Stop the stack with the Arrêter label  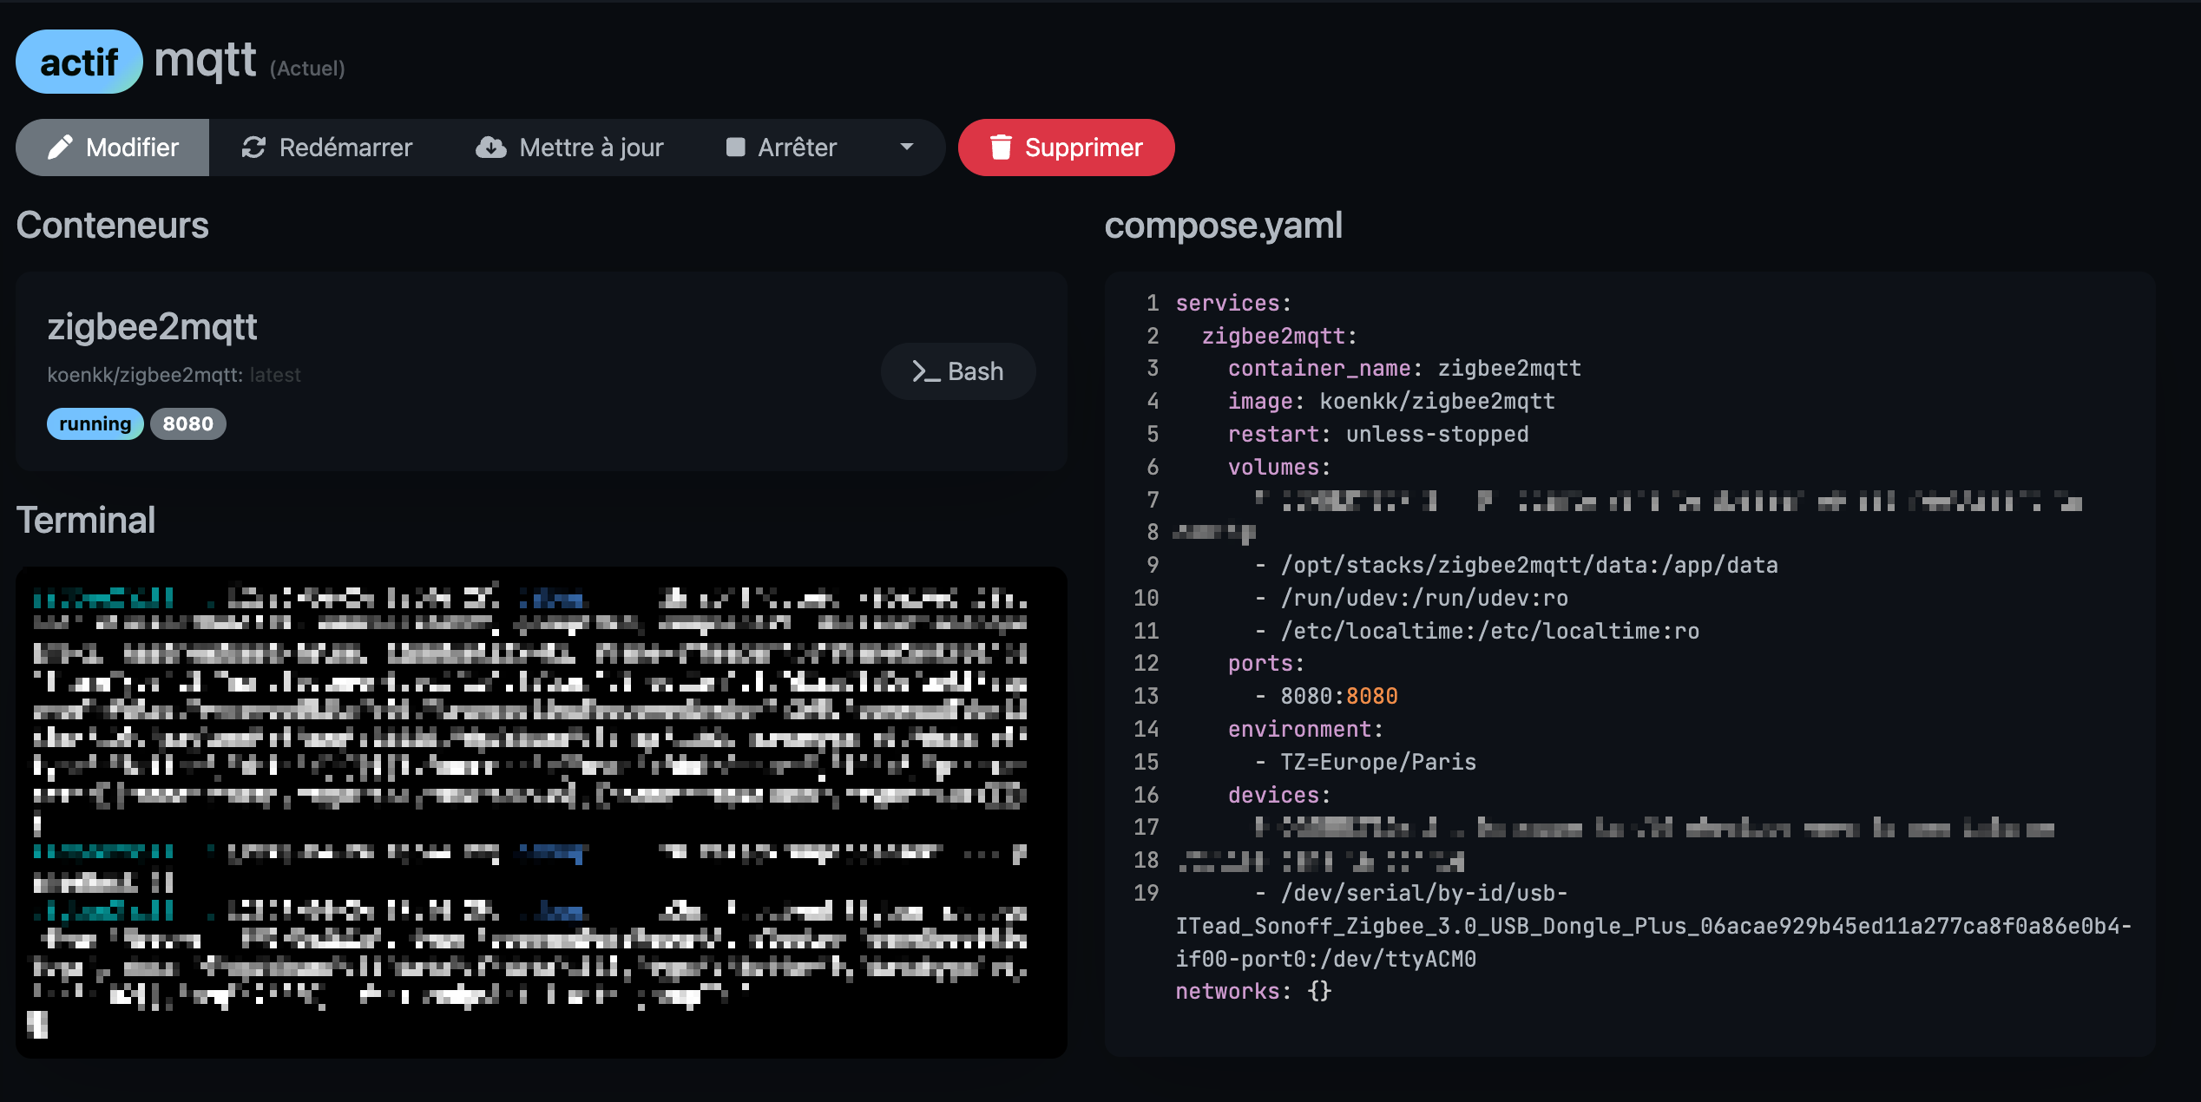797,148
